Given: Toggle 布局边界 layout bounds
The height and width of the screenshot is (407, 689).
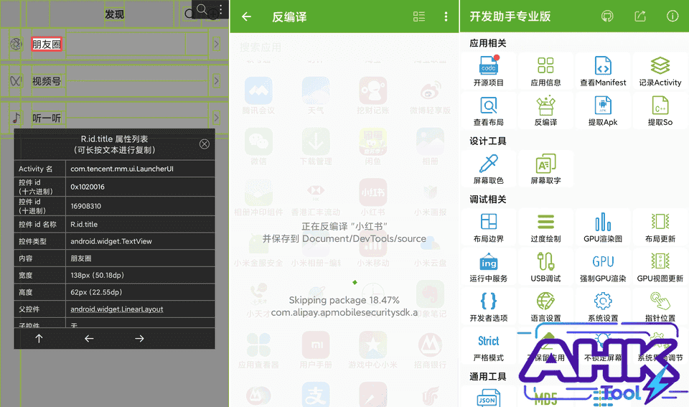Looking at the screenshot, I should tap(488, 228).
